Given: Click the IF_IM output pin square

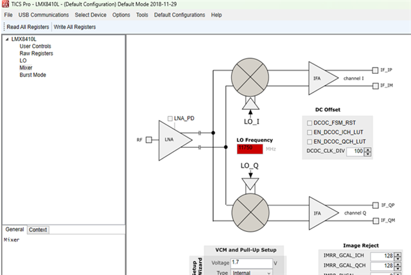Looking at the screenshot, I should click(375, 85).
